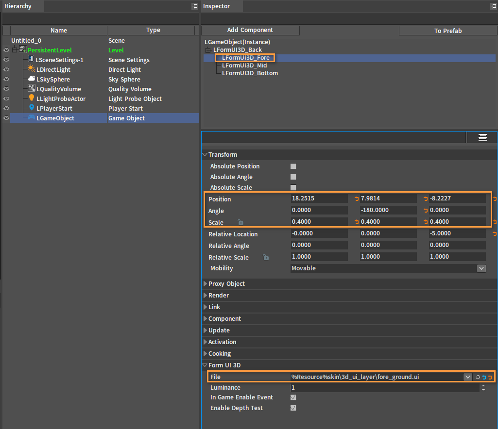
Task: Expand the Link section
Action: (205, 307)
